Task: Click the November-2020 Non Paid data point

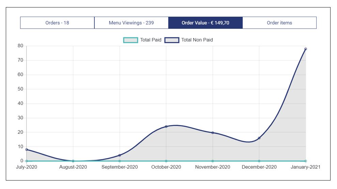Action: coord(213,133)
